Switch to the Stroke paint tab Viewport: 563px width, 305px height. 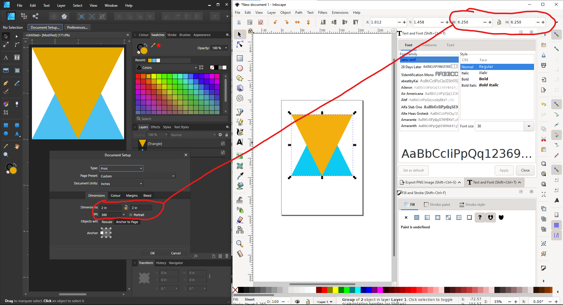(437, 205)
